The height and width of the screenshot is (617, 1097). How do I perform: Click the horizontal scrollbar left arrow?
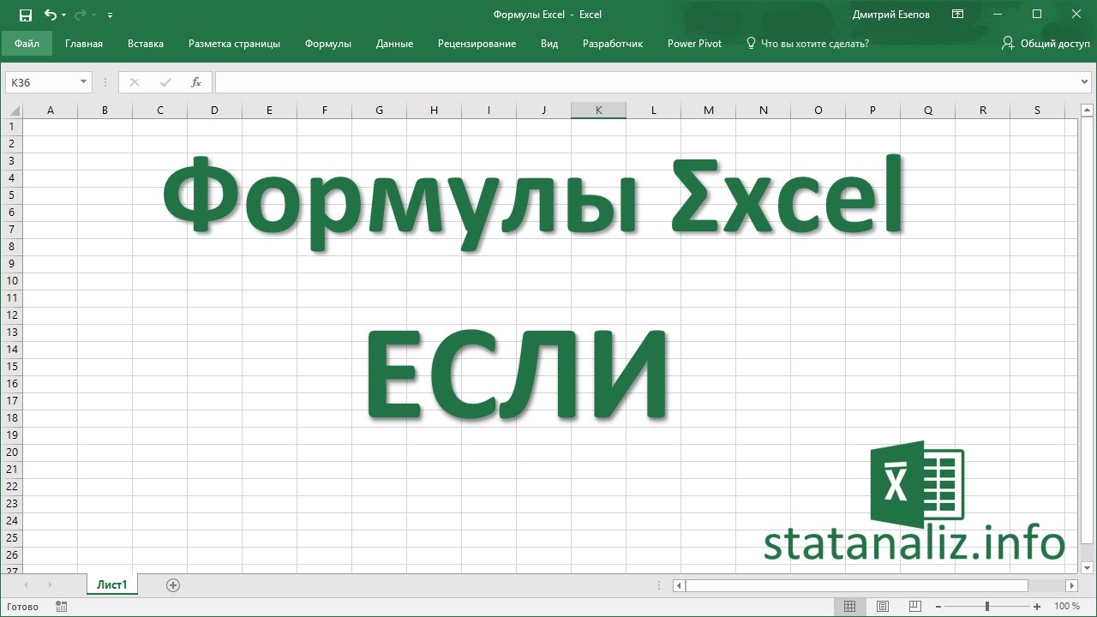pyautogui.click(x=679, y=585)
